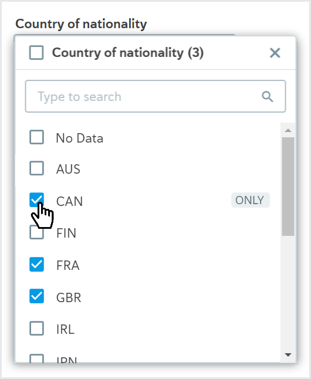Check the select-all Country of nationality checkbox
The width and height of the screenshot is (311, 379).
tap(36, 52)
